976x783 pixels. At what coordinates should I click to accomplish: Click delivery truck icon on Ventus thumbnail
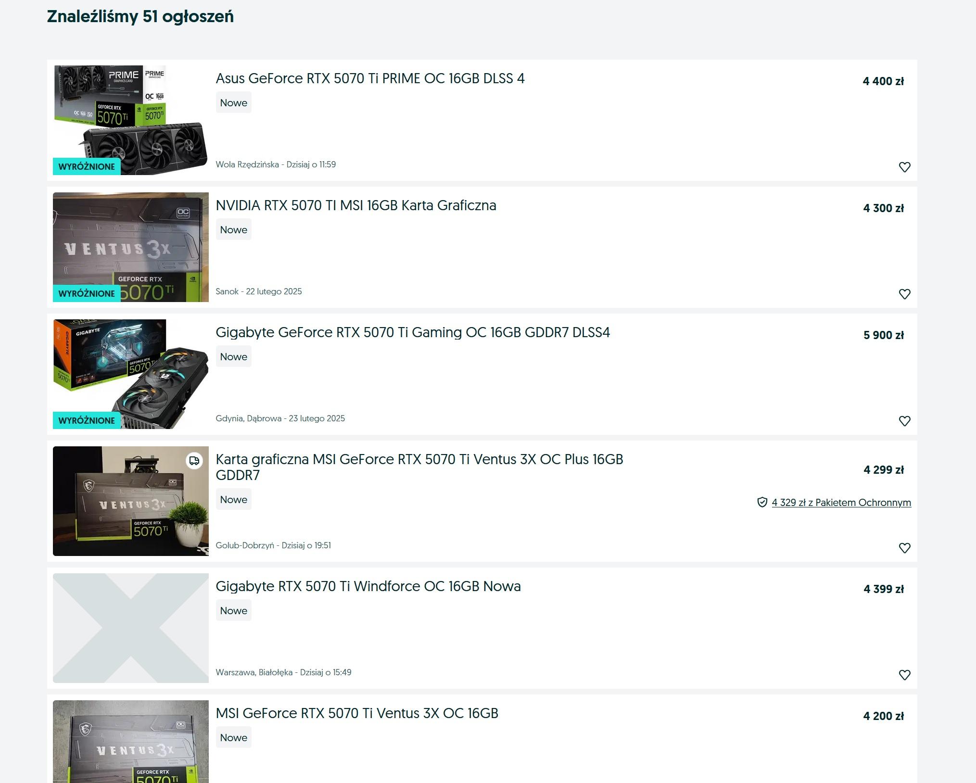click(194, 461)
